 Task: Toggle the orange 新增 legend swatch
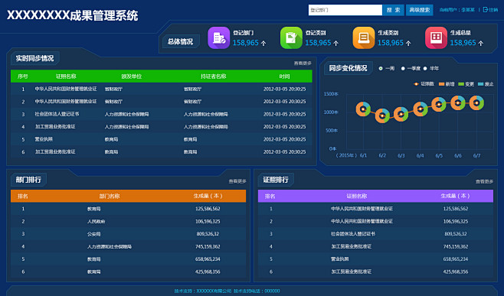(x=442, y=84)
